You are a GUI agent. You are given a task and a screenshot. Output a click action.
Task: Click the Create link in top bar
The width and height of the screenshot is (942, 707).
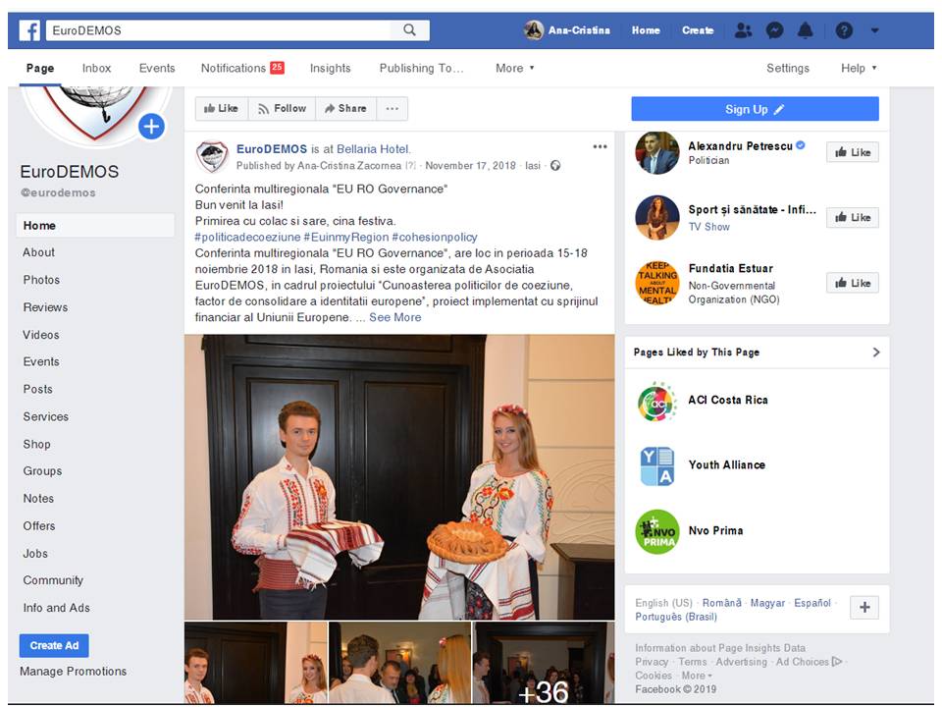[698, 30]
